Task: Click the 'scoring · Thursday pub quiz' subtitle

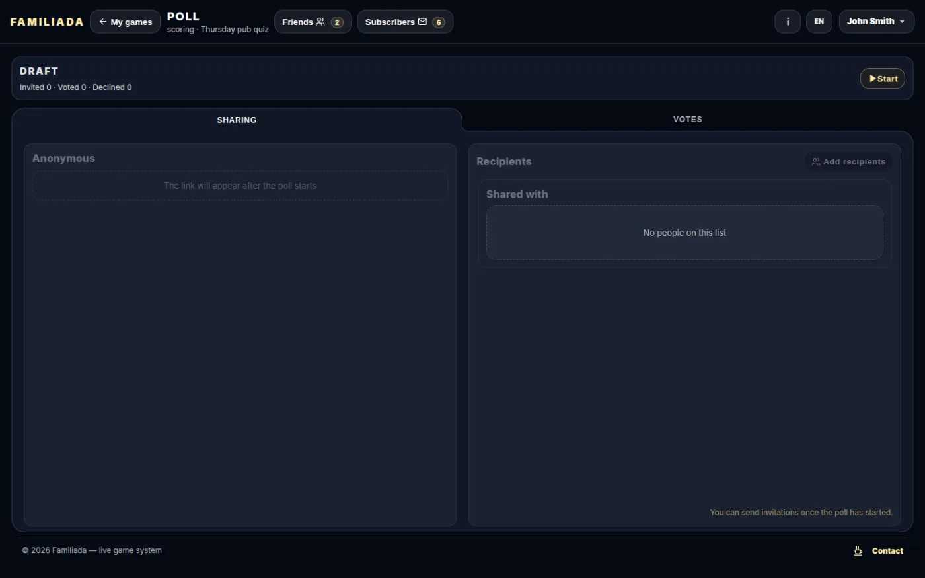Action: click(x=218, y=30)
